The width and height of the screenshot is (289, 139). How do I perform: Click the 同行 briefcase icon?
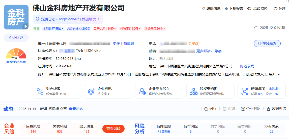click(206, 109)
